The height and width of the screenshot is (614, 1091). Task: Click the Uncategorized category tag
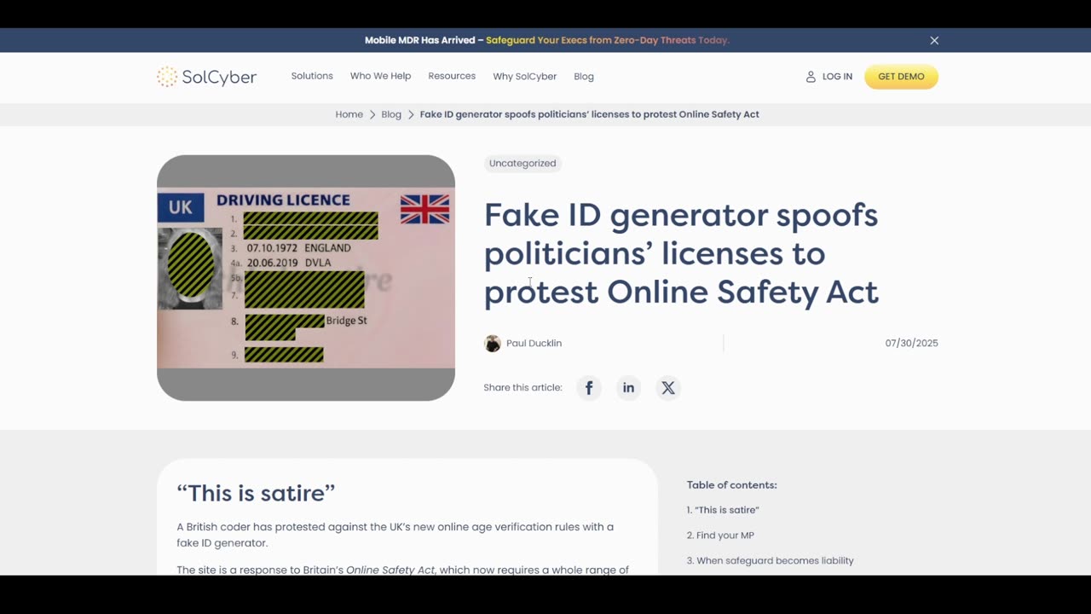[x=522, y=163]
